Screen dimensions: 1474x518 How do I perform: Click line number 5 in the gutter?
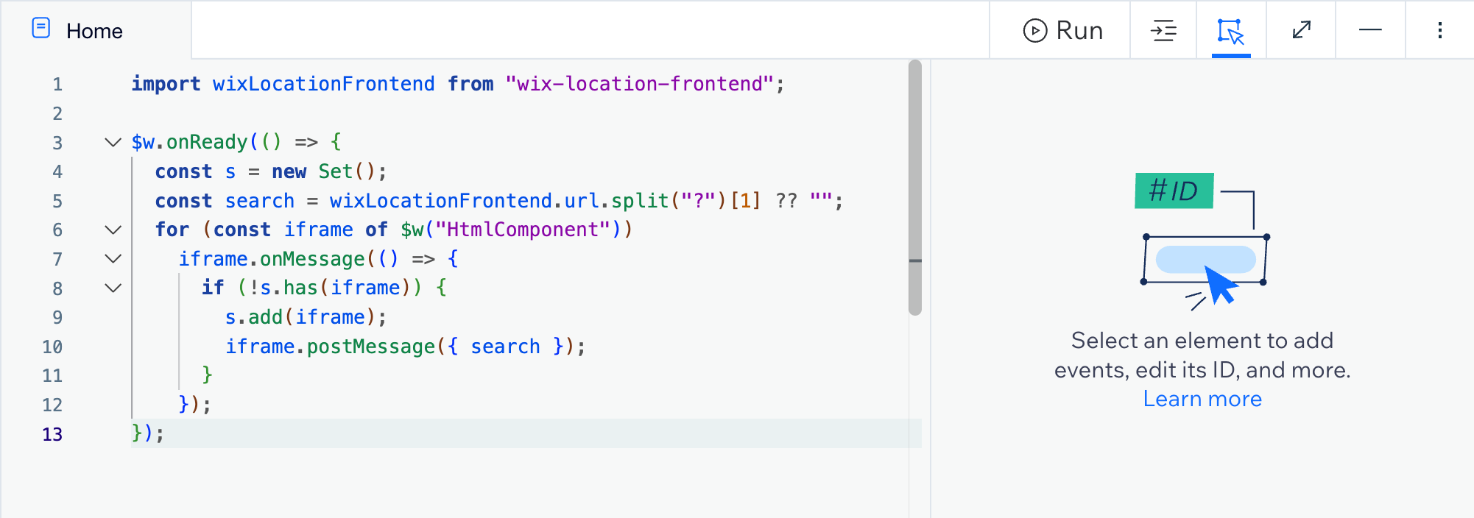click(57, 201)
